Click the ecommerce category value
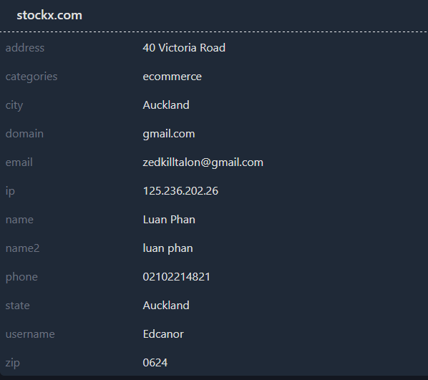The image size is (428, 380). coord(172,77)
